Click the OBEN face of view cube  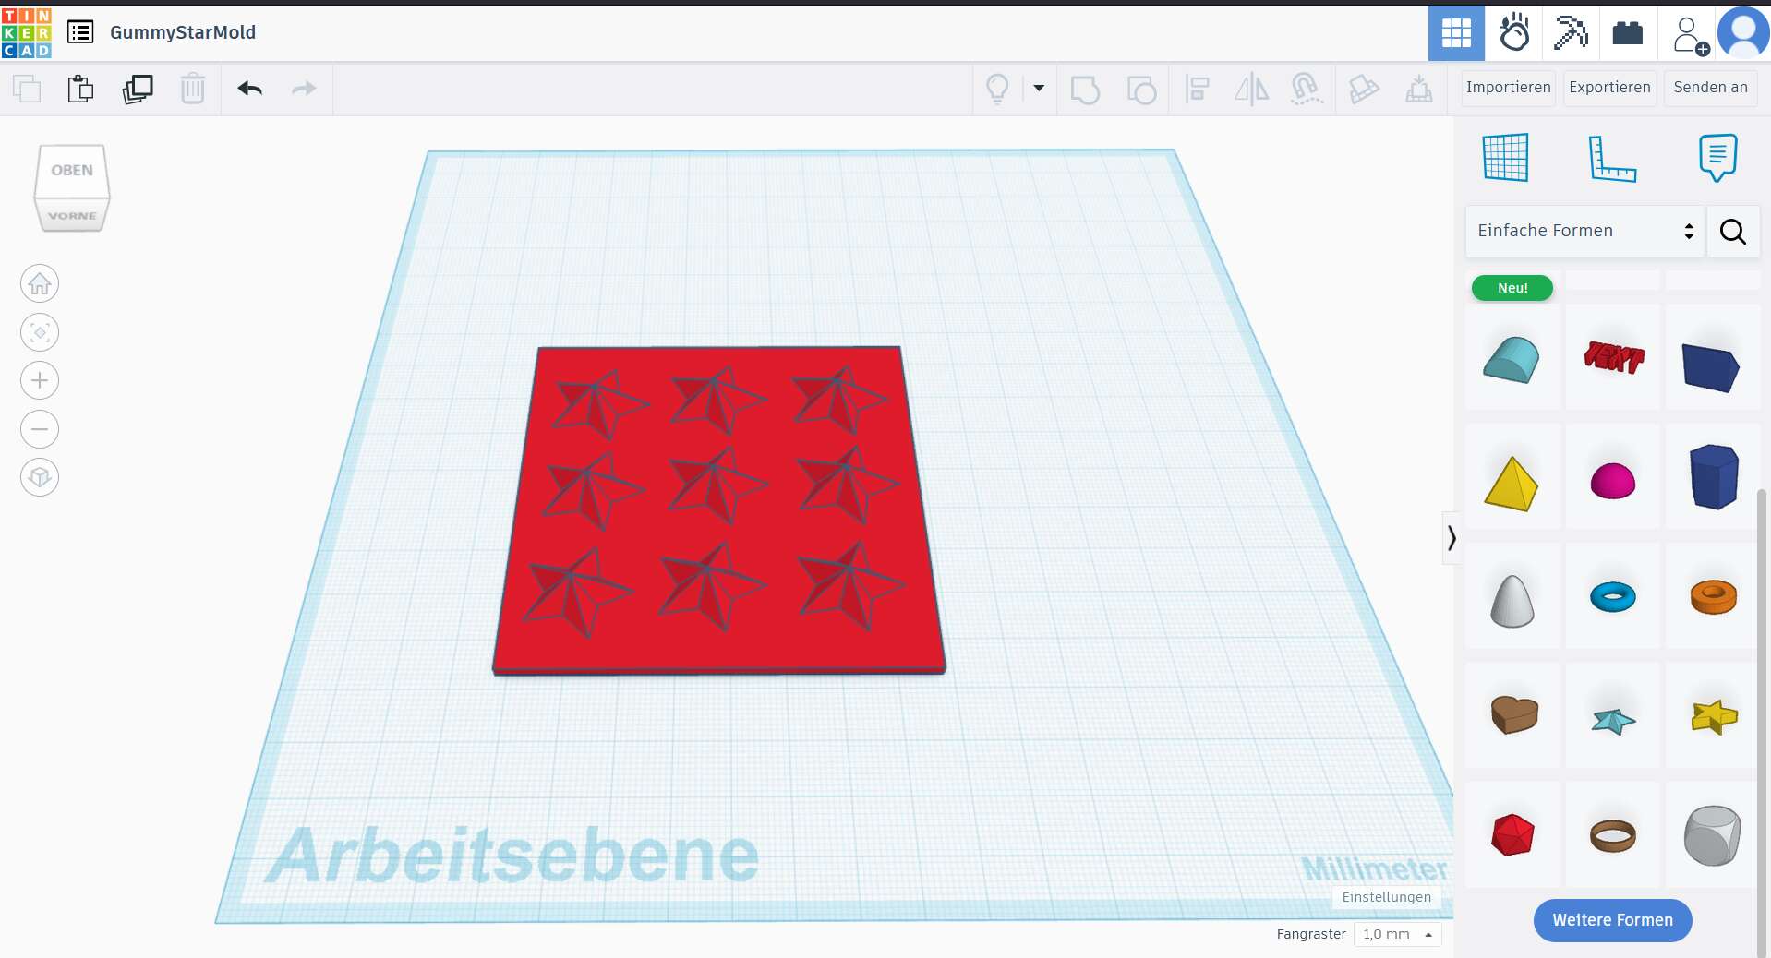[x=72, y=171]
